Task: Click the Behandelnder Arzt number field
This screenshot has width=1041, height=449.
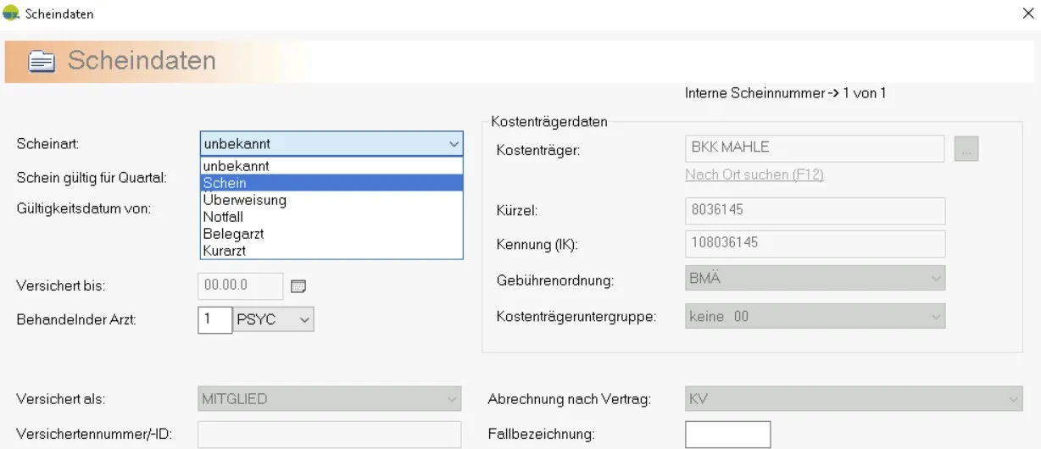Action: tap(214, 319)
